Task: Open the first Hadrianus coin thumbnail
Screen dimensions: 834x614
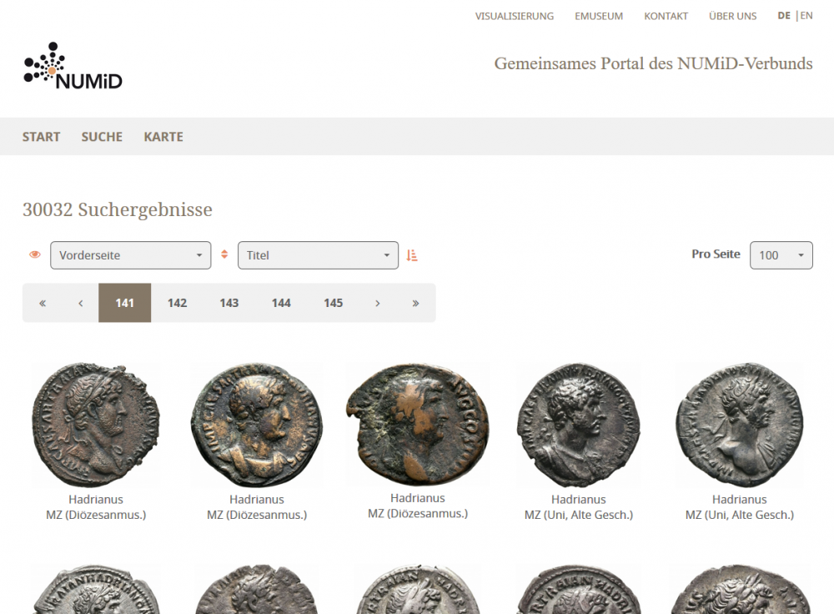Action: (x=95, y=425)
